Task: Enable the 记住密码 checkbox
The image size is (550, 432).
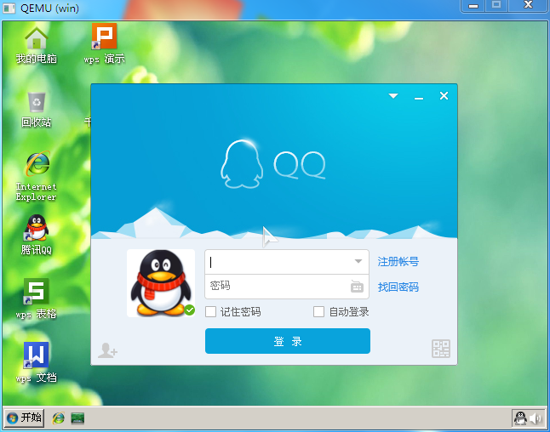Action: pos(210,311)
